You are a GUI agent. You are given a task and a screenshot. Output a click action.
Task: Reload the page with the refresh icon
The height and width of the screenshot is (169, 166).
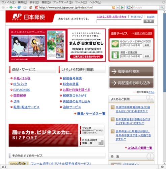point(19,7)
